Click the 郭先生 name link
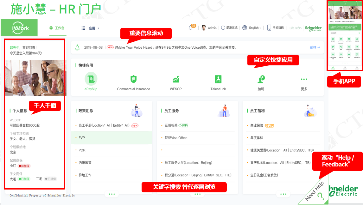363x205 pixels. 14,48
